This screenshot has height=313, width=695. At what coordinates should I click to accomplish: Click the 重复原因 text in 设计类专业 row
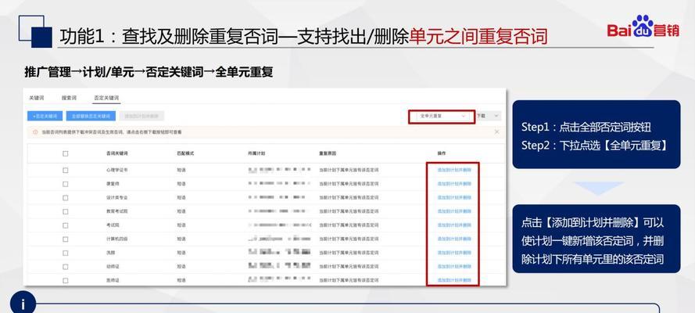pos(349,198)
